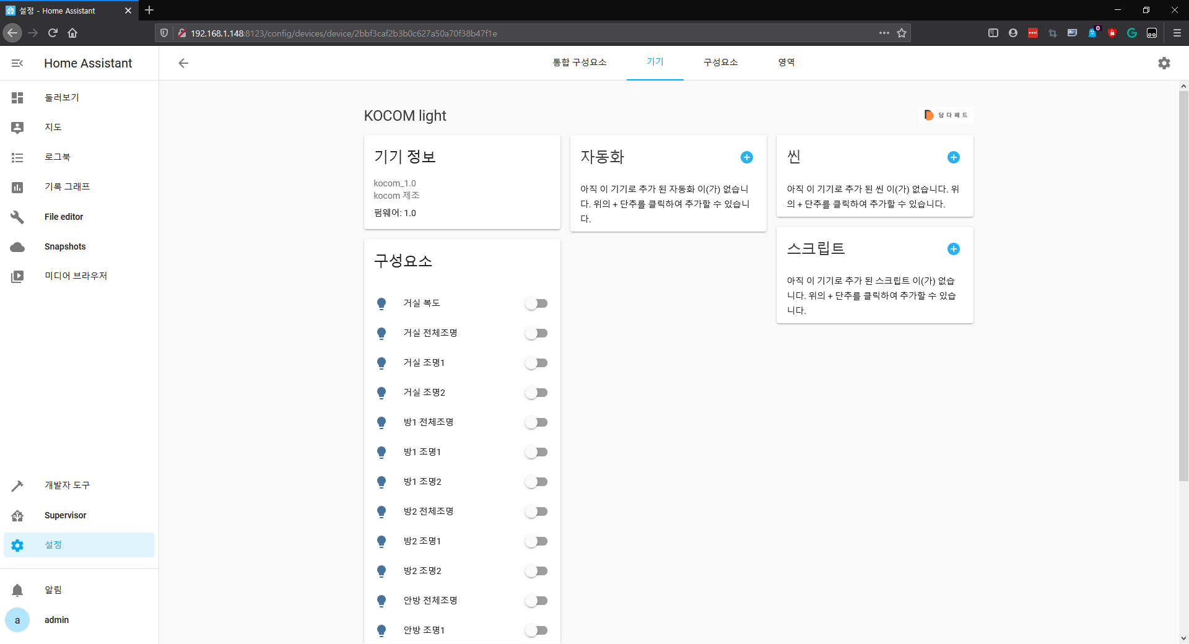Switch to 통합 구성요소 tab
Image resolution: width=1189 pixels, height=644 pixels.
580,63
